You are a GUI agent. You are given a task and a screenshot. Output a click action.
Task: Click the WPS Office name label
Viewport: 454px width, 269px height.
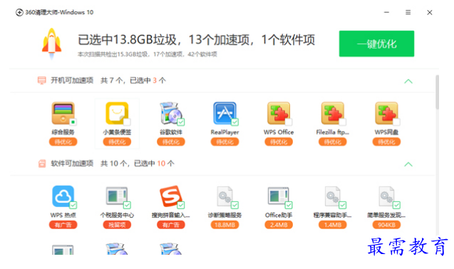click(279, 132)
